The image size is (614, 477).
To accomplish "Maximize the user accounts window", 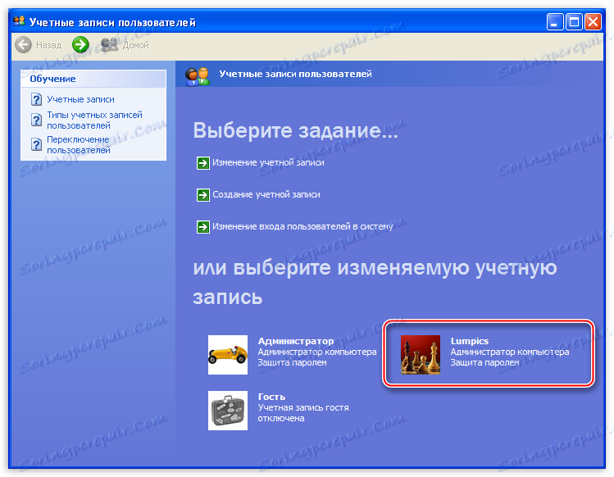I will pos(574,22).
